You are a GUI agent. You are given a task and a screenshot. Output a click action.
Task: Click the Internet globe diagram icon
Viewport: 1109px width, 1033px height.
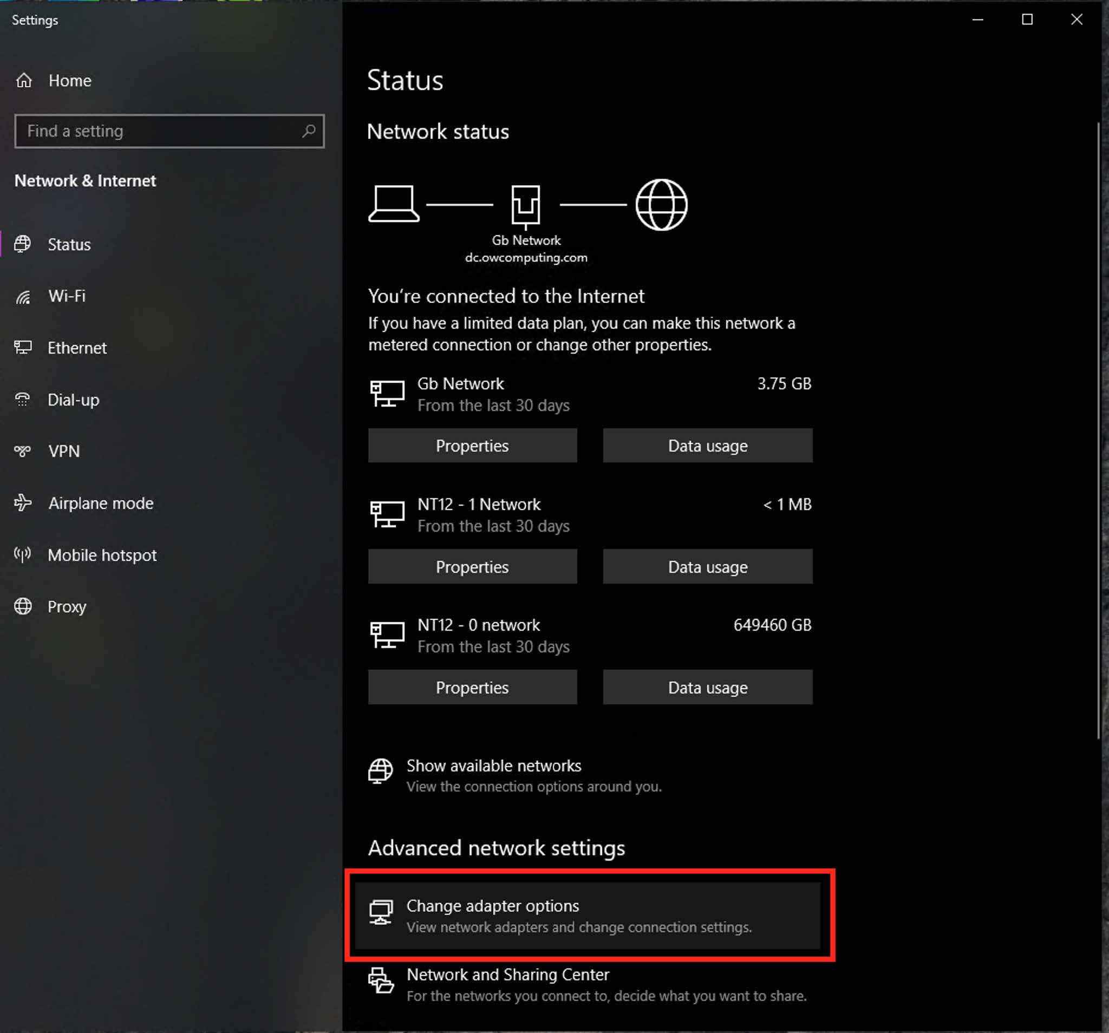point(661,205)
